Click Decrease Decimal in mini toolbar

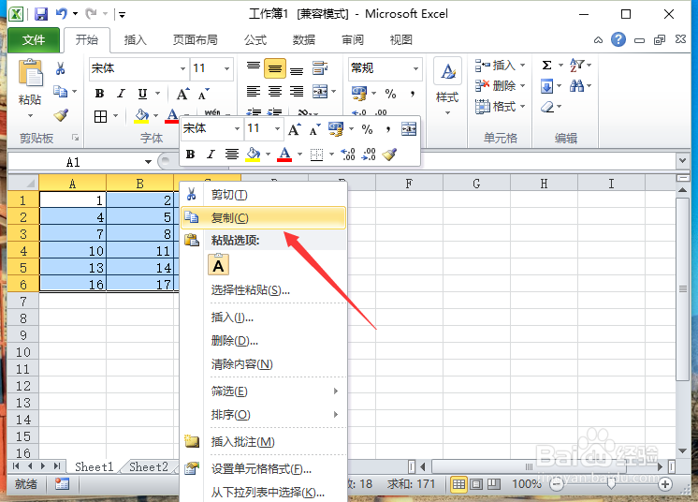tap(369, 155)
